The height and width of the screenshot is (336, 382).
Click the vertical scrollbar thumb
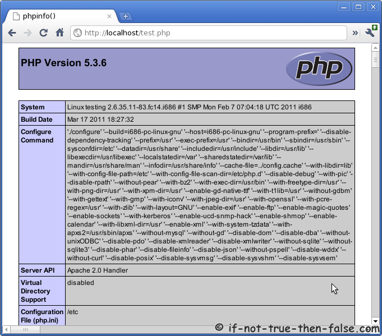pos(375,59)
